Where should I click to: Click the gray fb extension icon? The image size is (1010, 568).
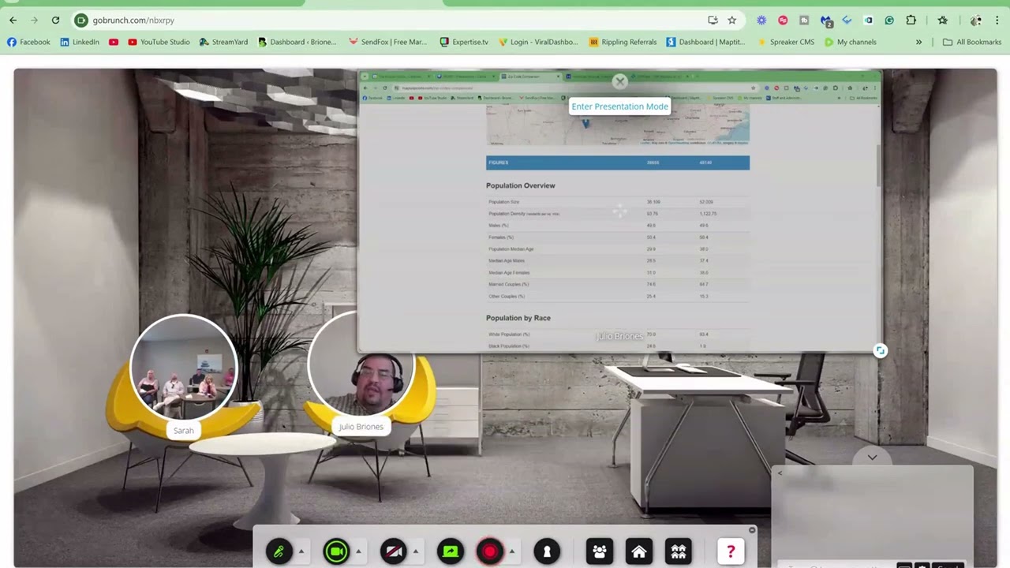click(x=804, y=20)
